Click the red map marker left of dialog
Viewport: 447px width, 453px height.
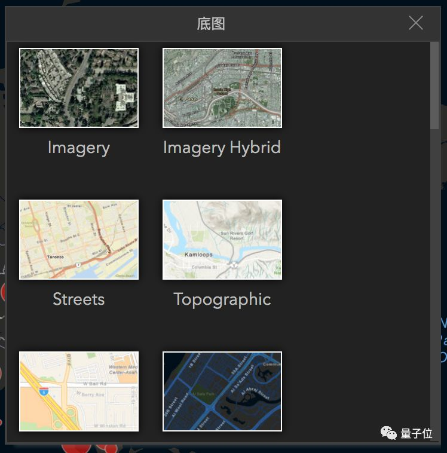click(x=2, y=293)
